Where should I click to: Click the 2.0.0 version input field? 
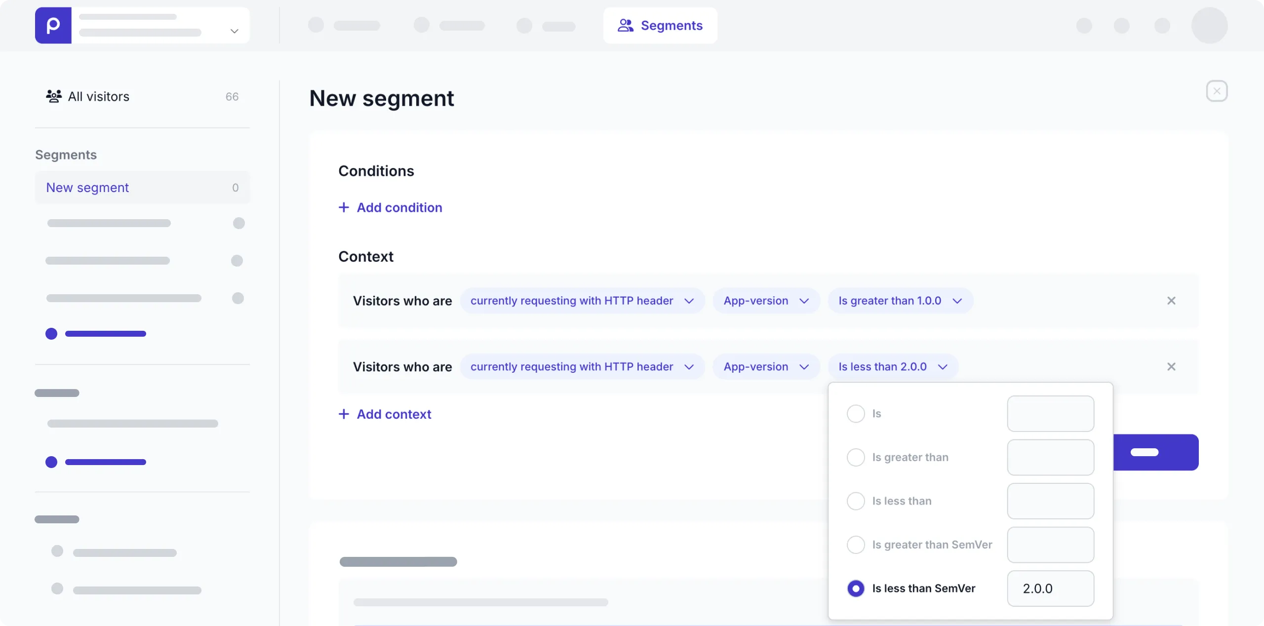(x=1050, y=588)
